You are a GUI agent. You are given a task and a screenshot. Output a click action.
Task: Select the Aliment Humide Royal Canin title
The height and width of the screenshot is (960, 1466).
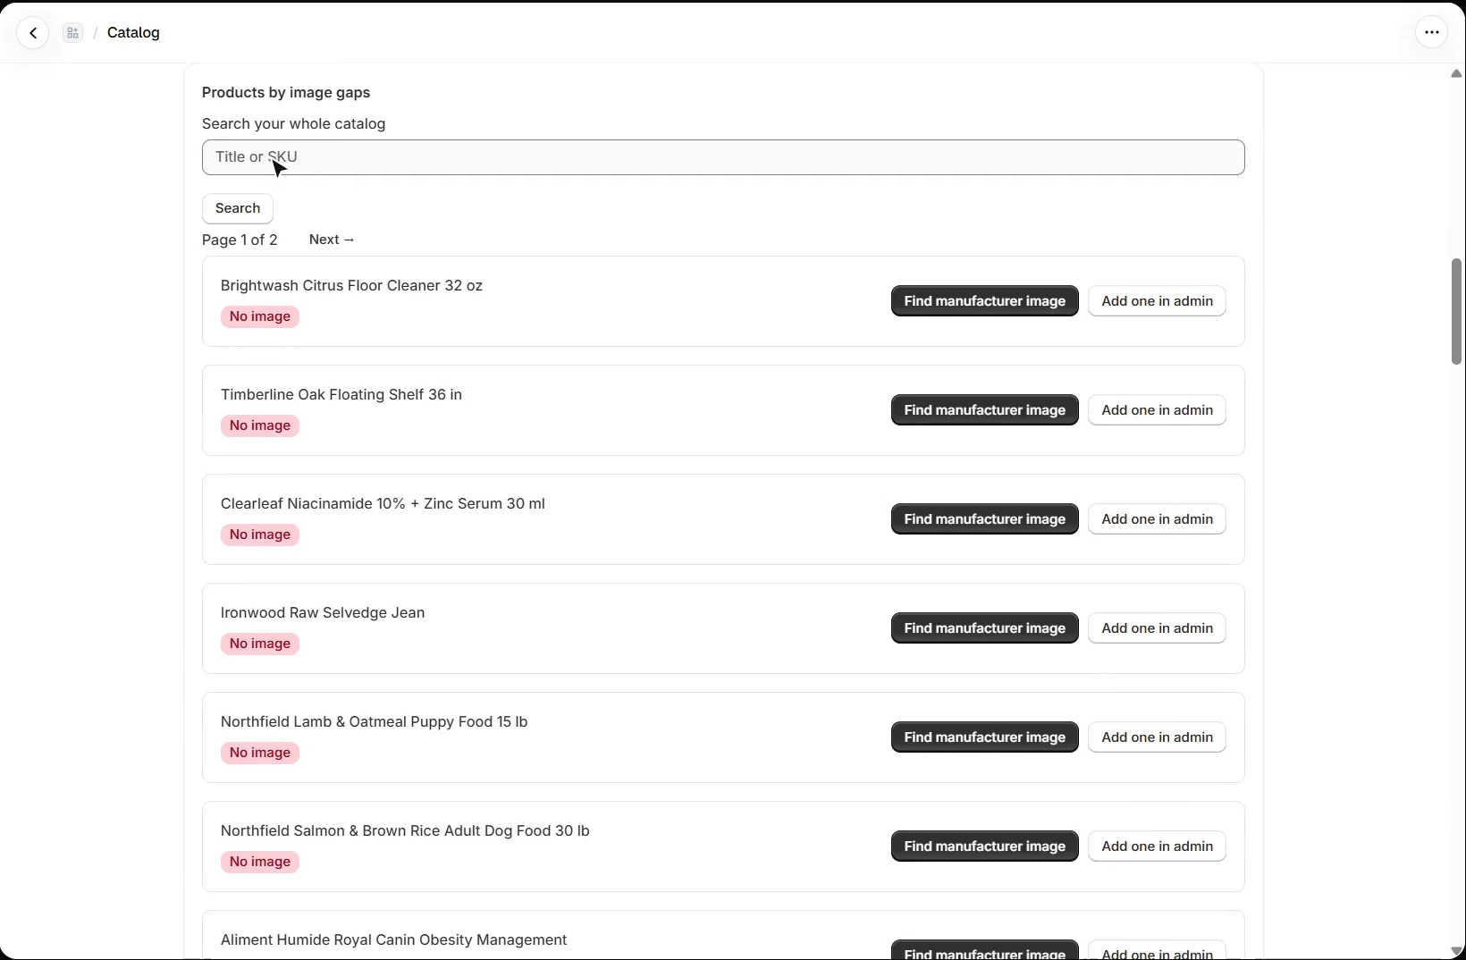click(x=393, y=940)
